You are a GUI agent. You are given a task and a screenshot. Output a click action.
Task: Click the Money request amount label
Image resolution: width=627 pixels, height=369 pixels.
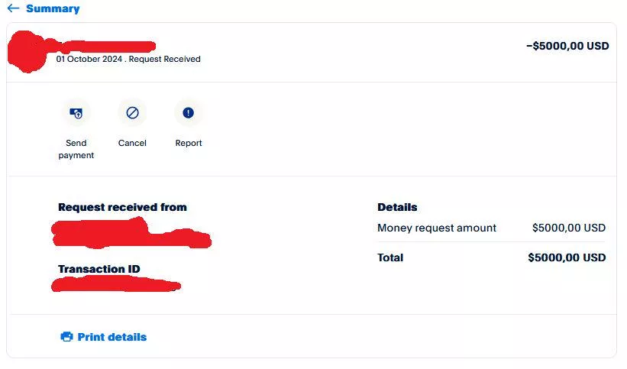click(x=437, y=228)
